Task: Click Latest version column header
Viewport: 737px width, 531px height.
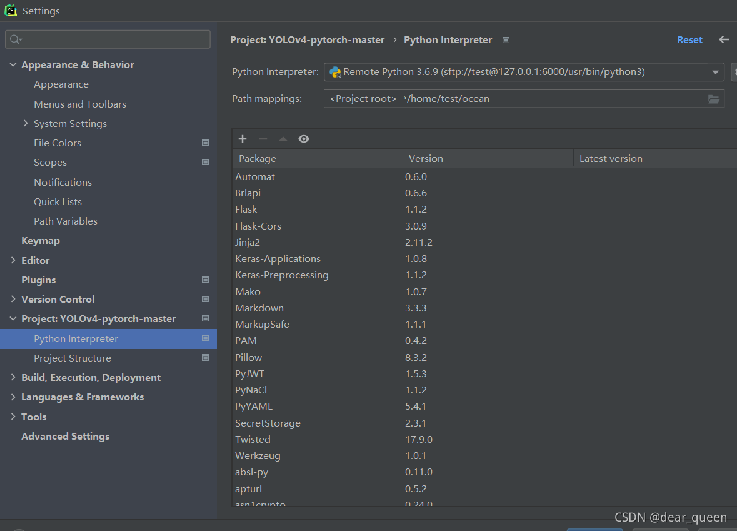Action: tap(655, 158)
